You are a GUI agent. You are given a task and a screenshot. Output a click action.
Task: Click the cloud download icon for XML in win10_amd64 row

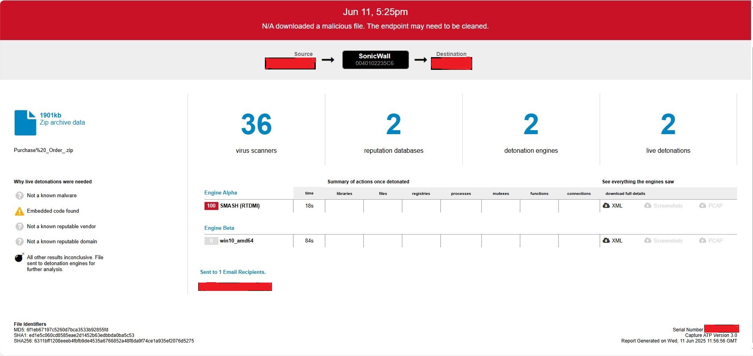click(606, 241)
